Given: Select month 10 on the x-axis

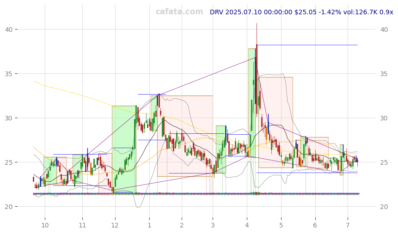Looking at the screenshot, I should pyautogui.click(x=45, y=225).
